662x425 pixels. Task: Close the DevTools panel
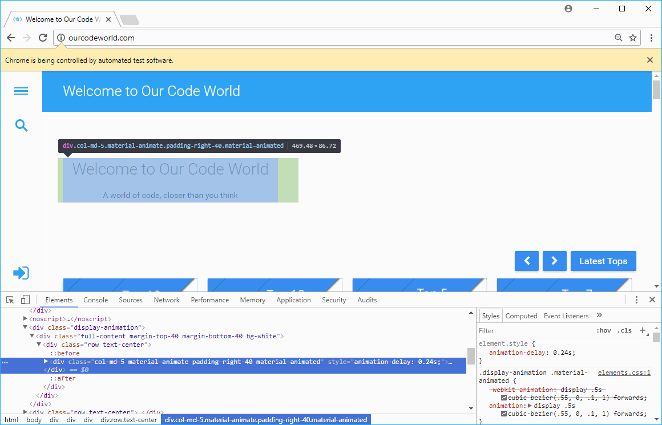tap(652, 299)
